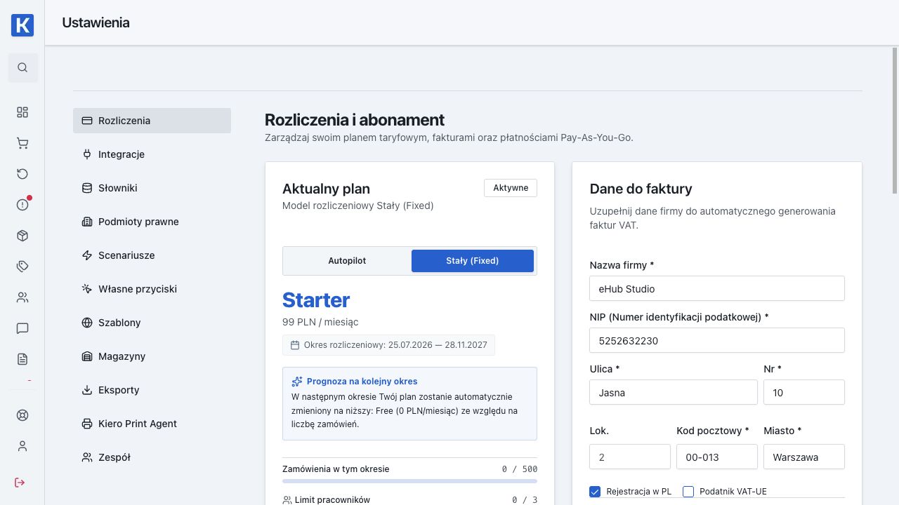Click the Nazwa firmy input field
This screenshot has width=899, height=505.
(717, 288)
